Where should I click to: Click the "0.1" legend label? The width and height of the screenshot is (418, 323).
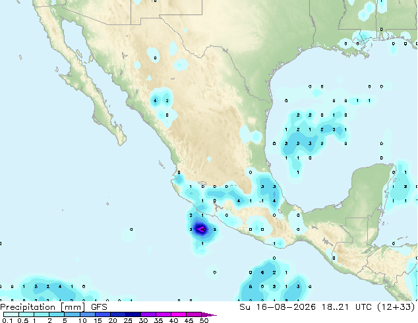tap(7, 320)
